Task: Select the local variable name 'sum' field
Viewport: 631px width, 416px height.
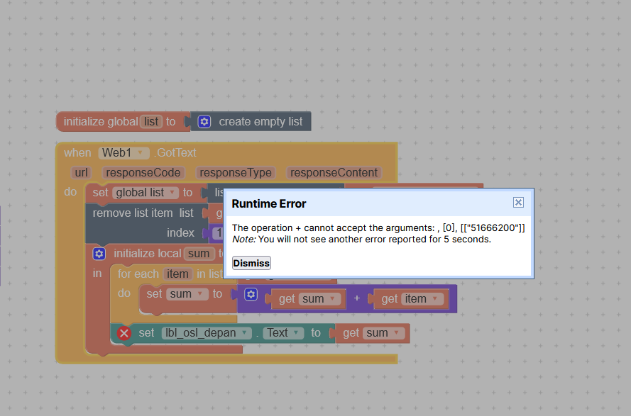Action: pyautogui.click(x=199, y=254)
